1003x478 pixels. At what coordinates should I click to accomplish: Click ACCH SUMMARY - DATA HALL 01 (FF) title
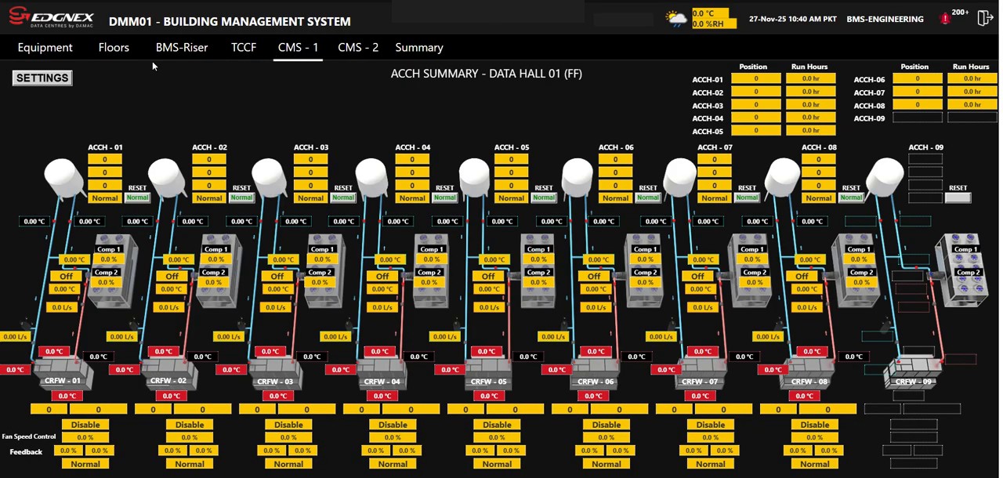(x=486, y=74)
